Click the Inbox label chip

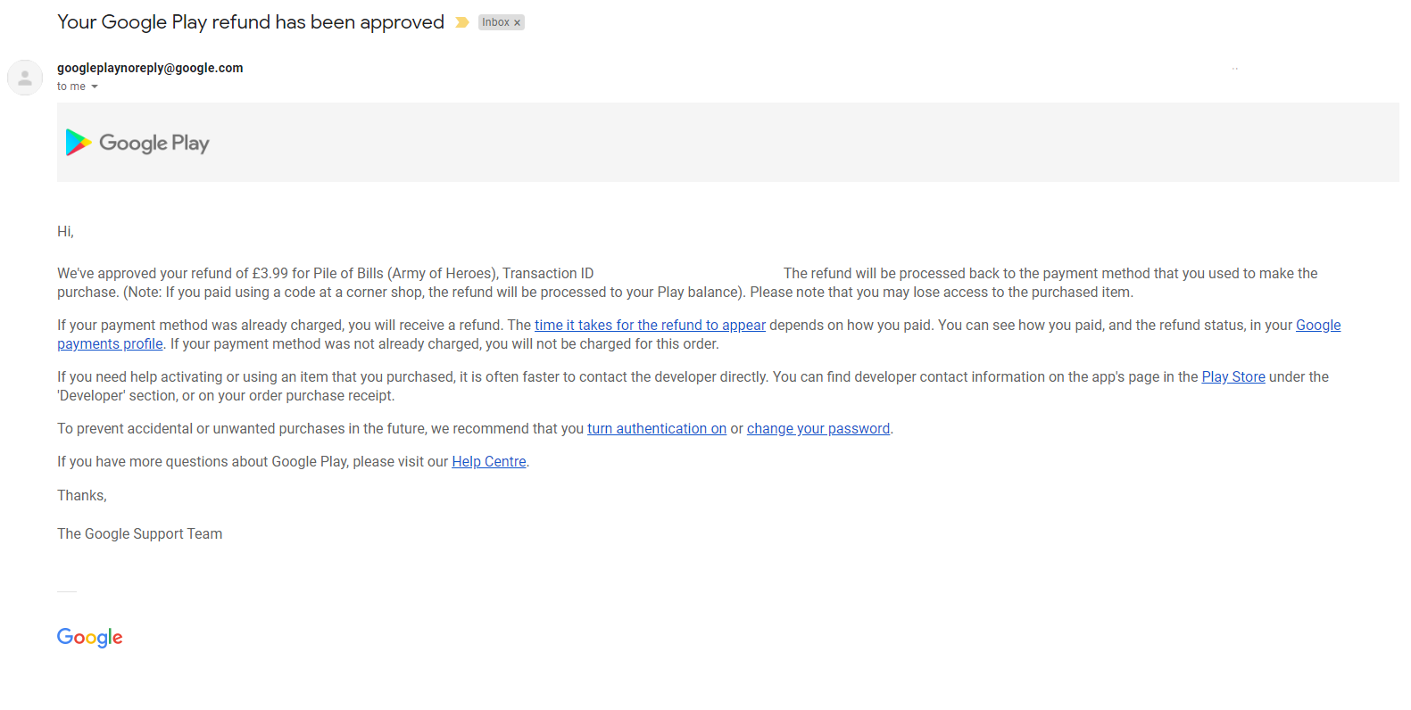click(x=496, y=22)
